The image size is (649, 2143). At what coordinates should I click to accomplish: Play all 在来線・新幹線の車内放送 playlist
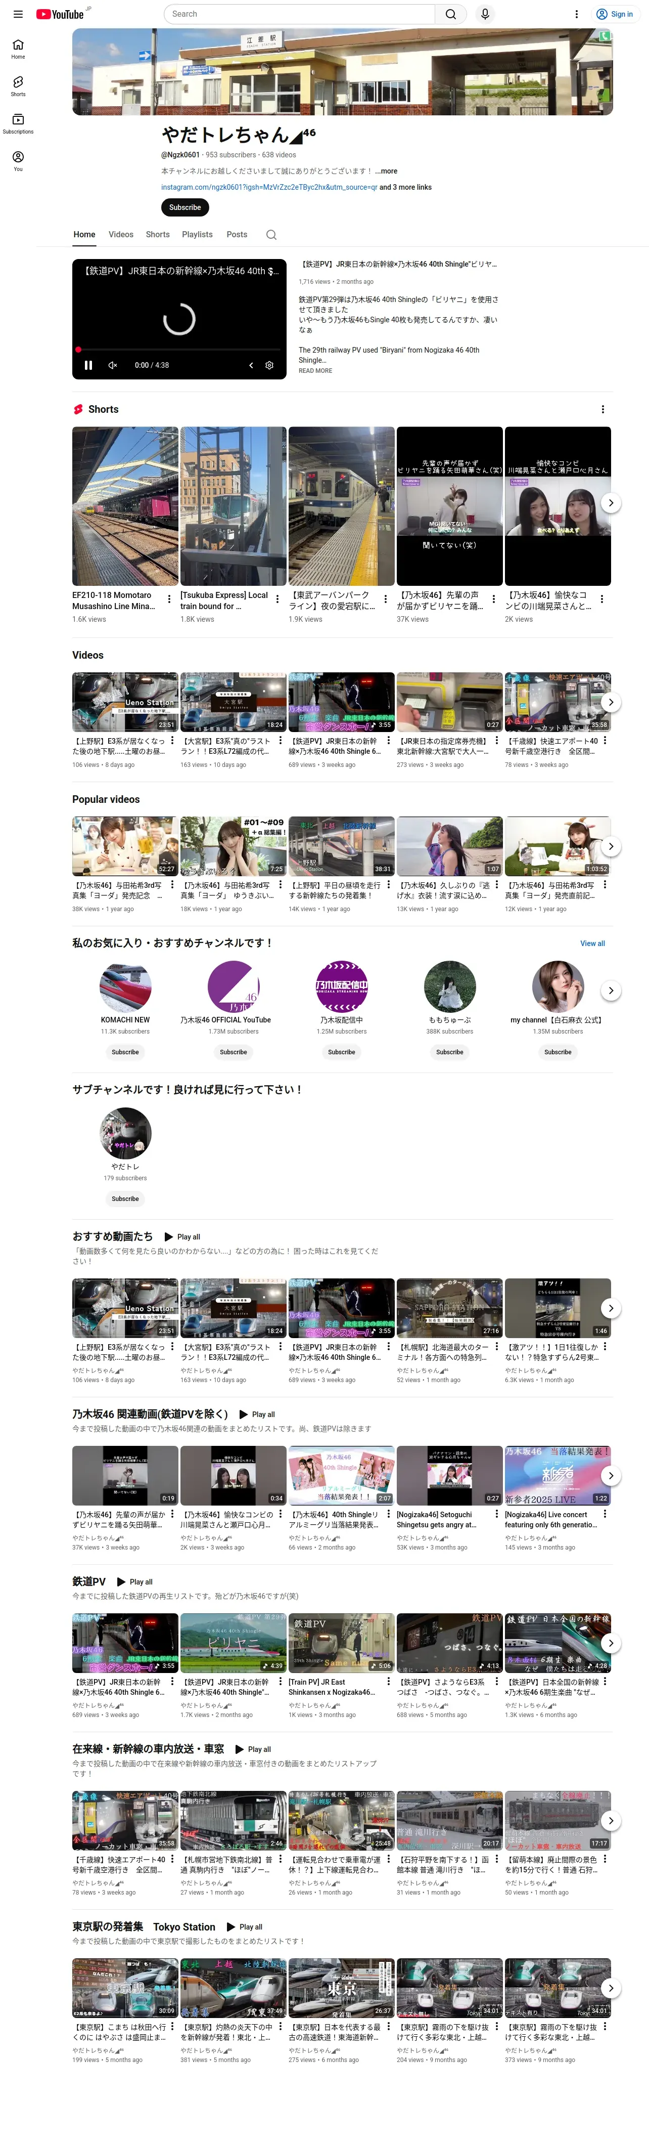click(253, 1749)
